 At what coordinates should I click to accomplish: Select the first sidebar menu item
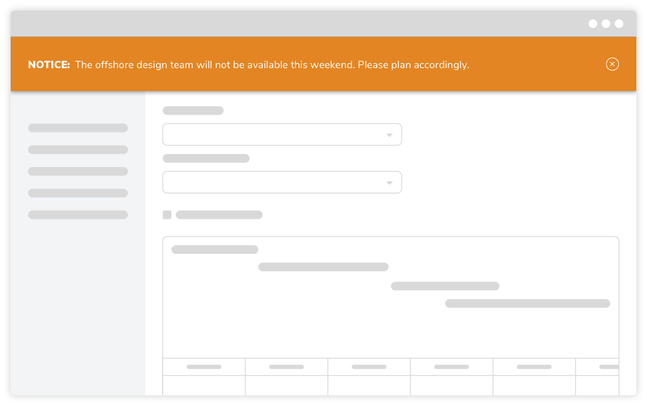(x=78, y=128)
